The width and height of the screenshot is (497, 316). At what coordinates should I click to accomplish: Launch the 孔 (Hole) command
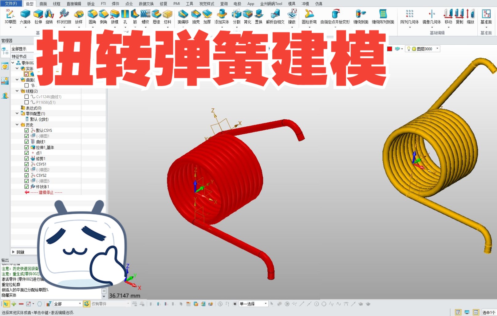125,17
